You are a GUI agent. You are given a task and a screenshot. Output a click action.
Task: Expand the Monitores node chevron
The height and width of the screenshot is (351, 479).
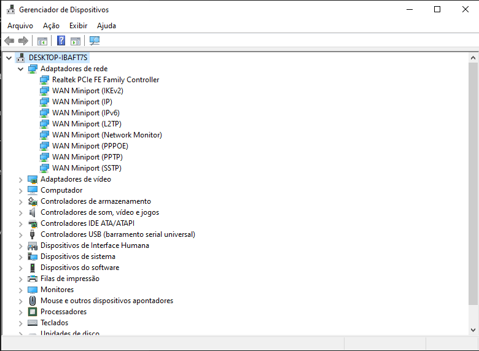20,290
